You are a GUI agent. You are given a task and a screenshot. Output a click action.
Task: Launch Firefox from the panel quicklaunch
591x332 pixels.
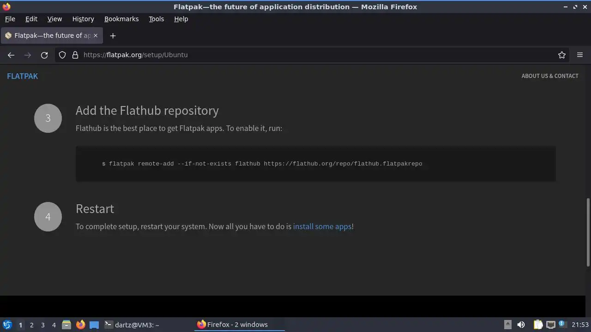(80, 325)
